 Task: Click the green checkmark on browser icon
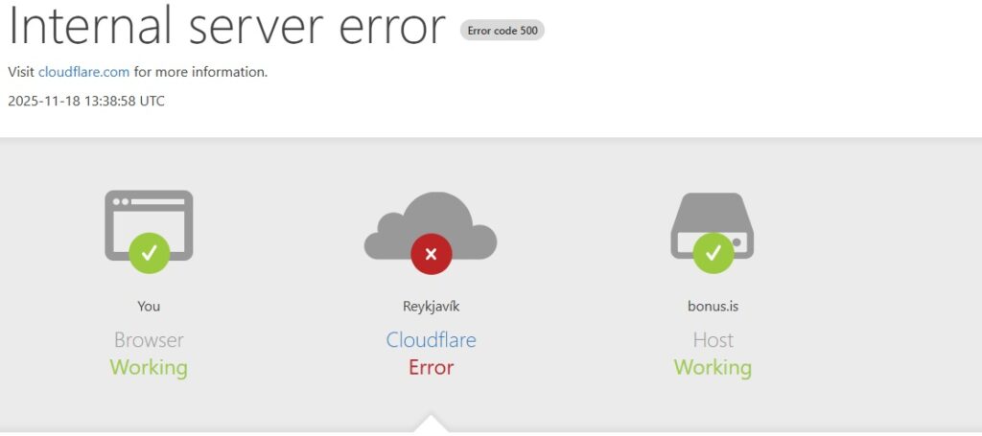149,253
